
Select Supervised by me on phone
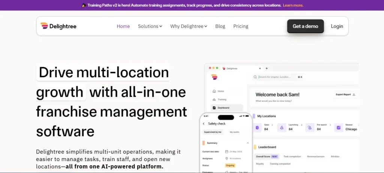[x=213, y=132]
